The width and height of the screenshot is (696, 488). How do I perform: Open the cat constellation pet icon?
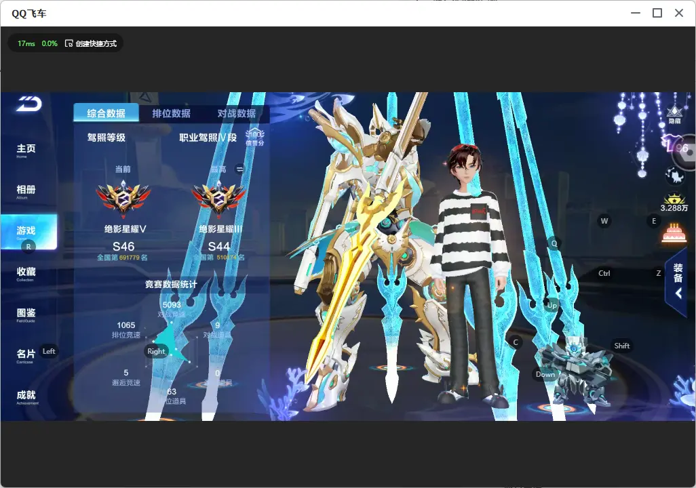(x=675, y=176)
